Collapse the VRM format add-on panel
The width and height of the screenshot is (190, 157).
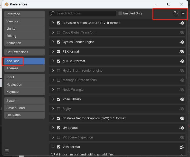click(53, 147)
